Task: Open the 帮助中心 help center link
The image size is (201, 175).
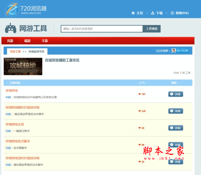Action: pyautogui.click(x=182, y=13)
